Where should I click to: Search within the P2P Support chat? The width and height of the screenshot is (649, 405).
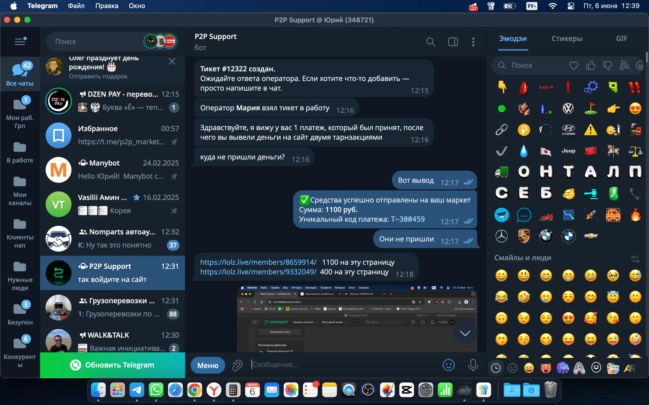coord(430,42)
